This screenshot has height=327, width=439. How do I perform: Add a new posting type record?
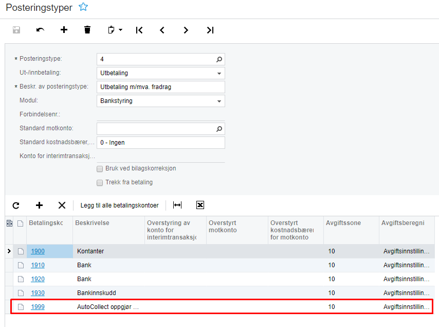(64, 30)
